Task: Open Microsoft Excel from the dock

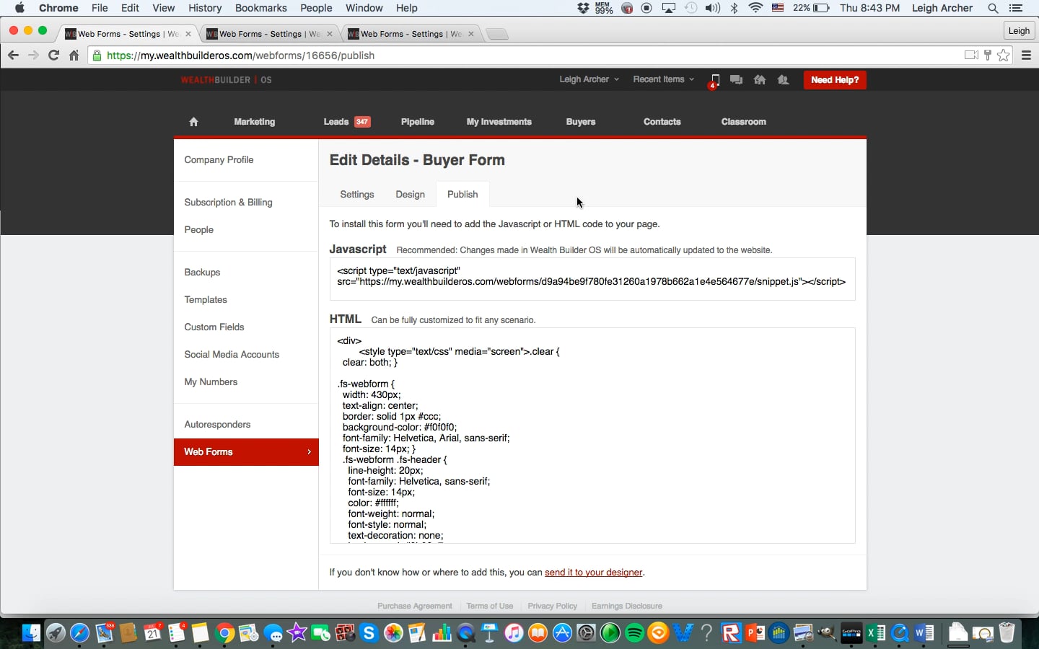Action: pyautogui.click(x=875, y=633)
